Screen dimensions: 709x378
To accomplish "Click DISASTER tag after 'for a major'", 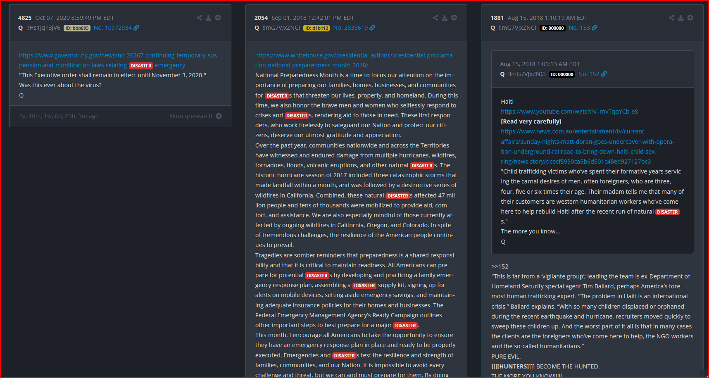I will point(406,326).
